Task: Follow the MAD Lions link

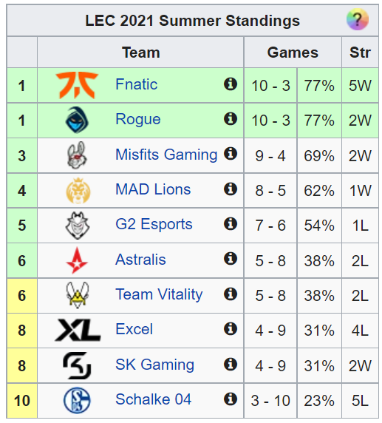Action: point(153,189)
